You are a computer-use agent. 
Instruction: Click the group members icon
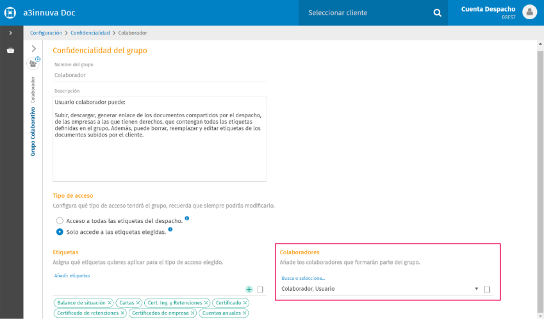[x=33, y=64]
